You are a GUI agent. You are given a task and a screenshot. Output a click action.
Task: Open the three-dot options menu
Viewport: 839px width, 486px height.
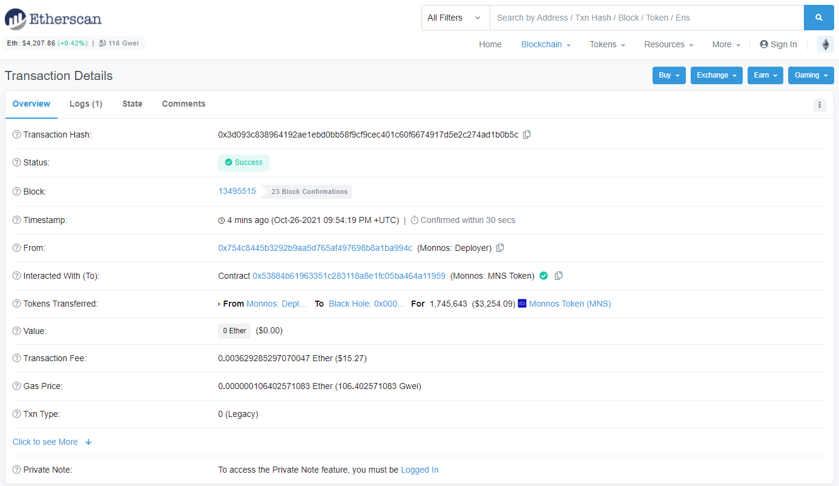point(820,105)
